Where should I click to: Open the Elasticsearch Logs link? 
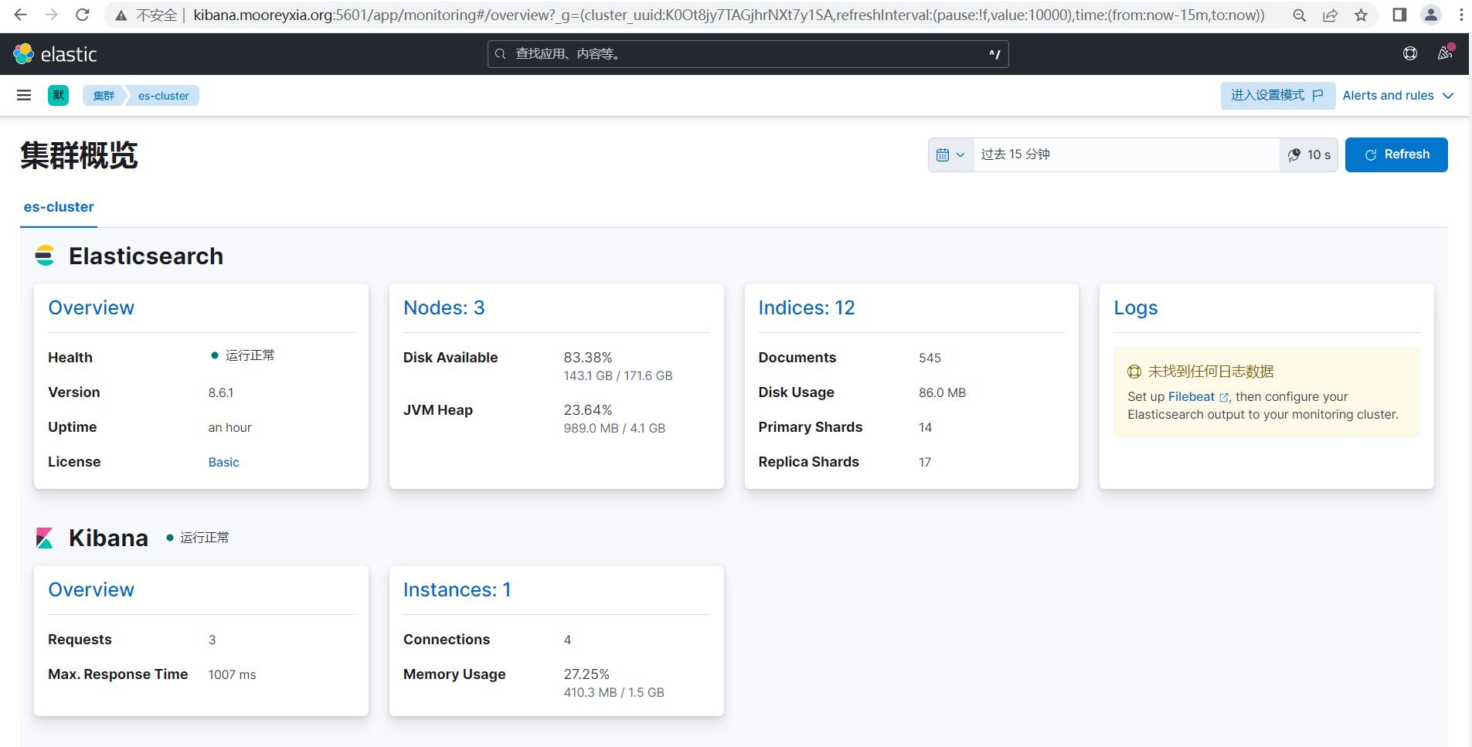1136,307
